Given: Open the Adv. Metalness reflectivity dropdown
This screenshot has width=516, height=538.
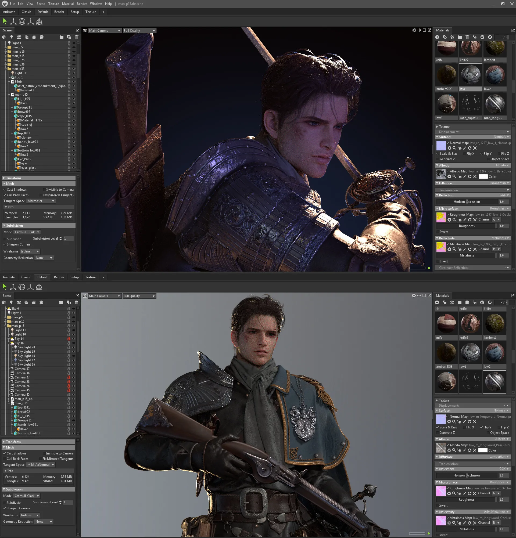Looking at the screenshot, I should coord(496,512).
